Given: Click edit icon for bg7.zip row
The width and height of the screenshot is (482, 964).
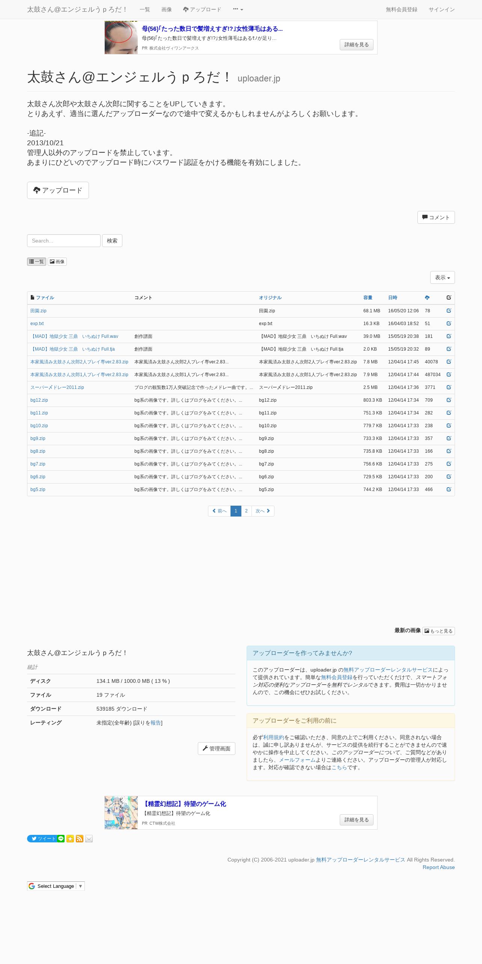Looking at the screenshot, I should 449,464.
